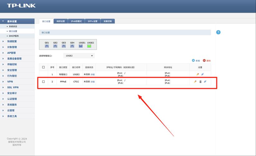This screenshot has height=156, width=256.
Task: Select the GE3 port icon
Action: (x=64, y=46)
